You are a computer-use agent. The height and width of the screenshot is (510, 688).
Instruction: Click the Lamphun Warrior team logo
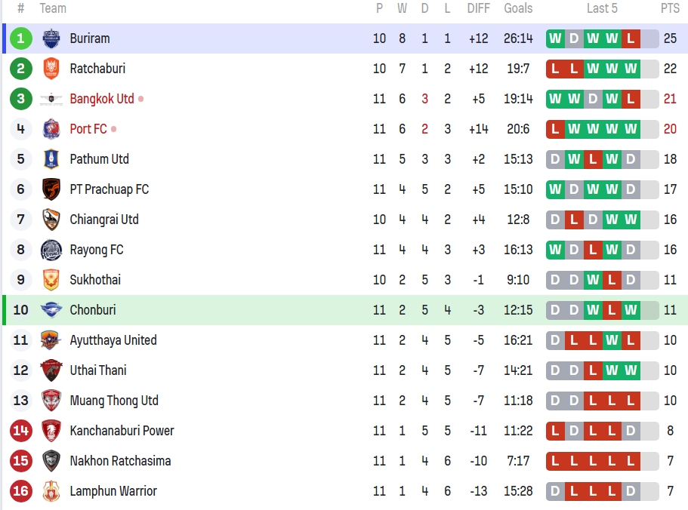(x=51, y=491)
